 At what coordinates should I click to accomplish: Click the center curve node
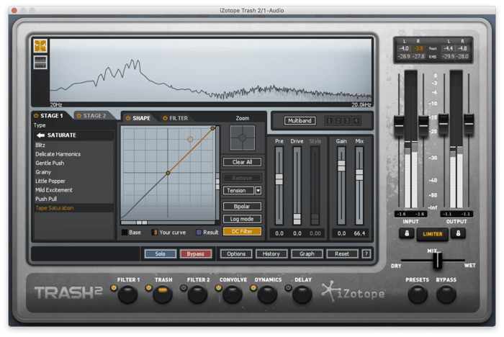click(x=168, y=173)
